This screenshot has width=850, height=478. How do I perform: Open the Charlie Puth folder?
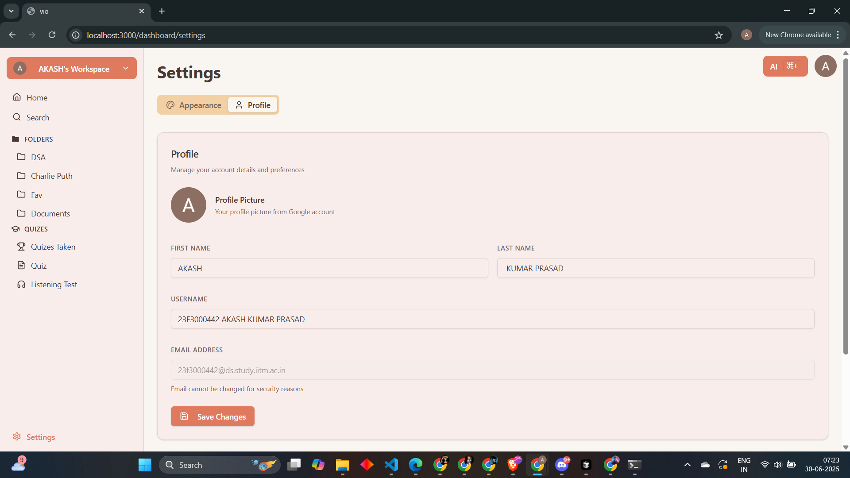(51, 176)
